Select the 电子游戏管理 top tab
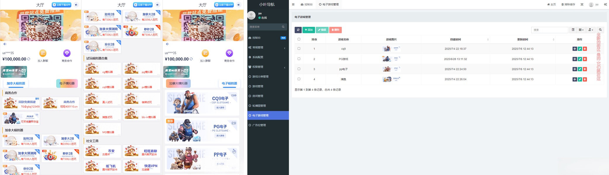The image size is (609, 175). tap(329, 4)
